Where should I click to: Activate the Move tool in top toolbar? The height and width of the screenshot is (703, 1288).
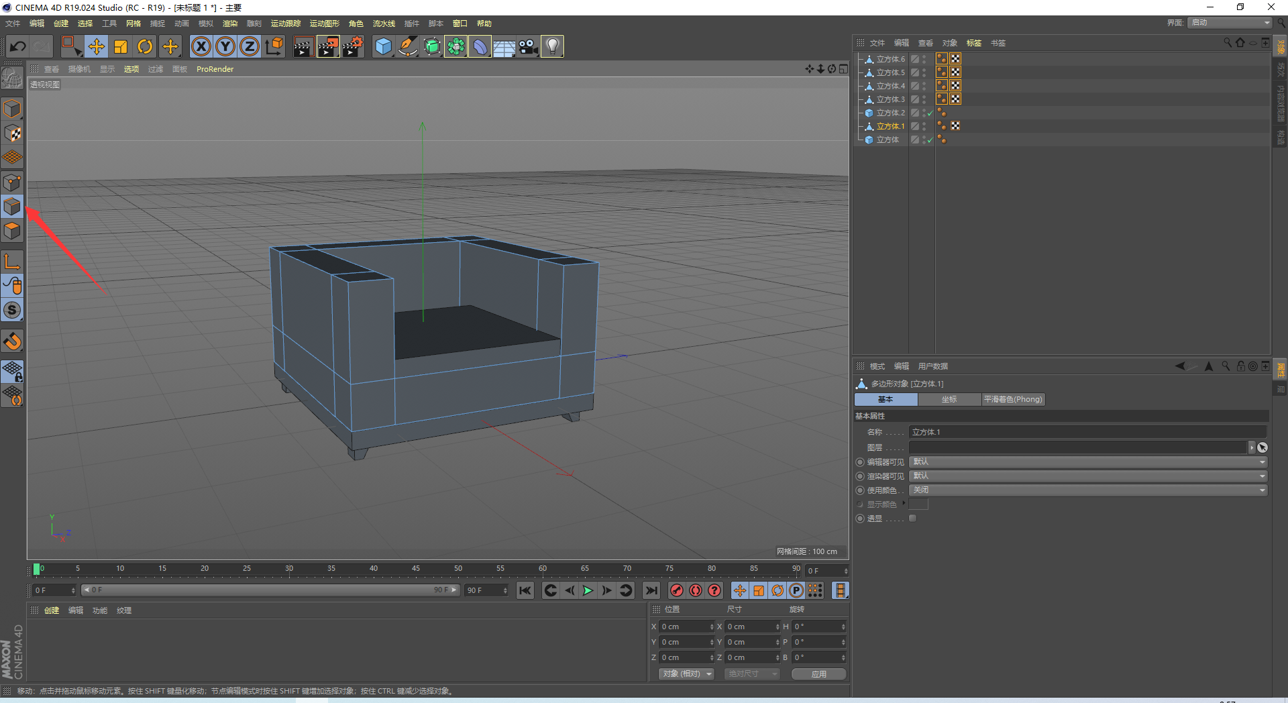(97, 46)
